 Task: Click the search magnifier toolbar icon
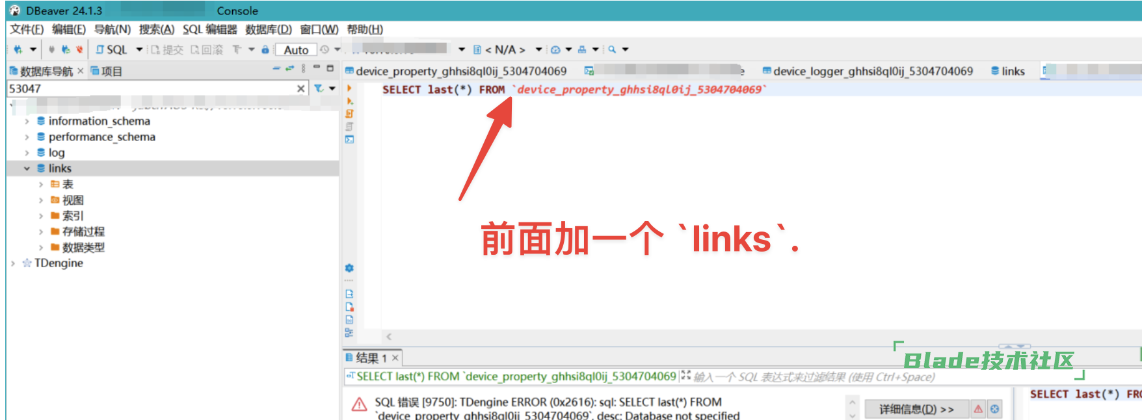pos(612,49)
